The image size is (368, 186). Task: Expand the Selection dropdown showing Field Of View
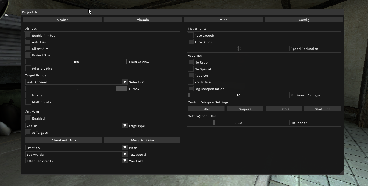[x=125, y=82]
